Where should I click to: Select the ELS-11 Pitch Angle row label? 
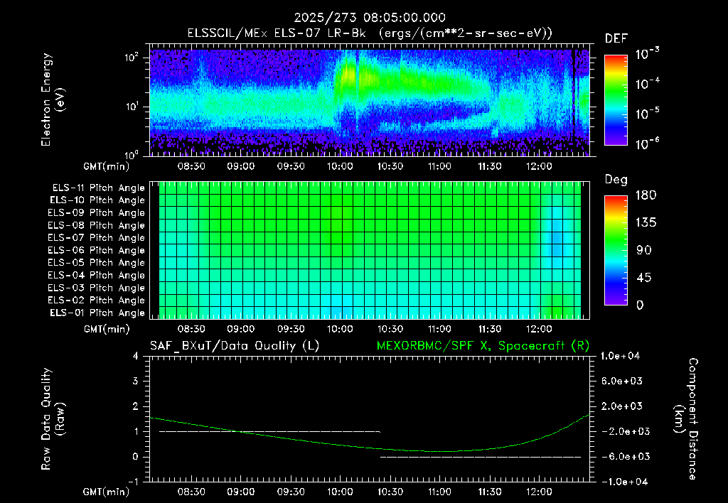pos(98,188)
